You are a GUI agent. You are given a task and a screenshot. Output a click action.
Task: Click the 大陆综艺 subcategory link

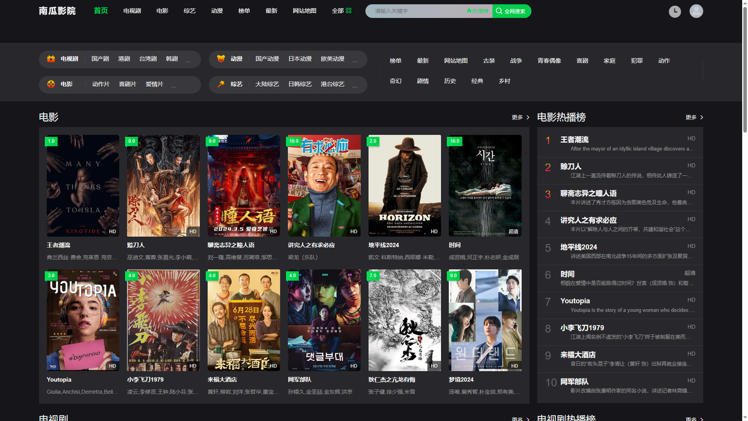point(267,84)
